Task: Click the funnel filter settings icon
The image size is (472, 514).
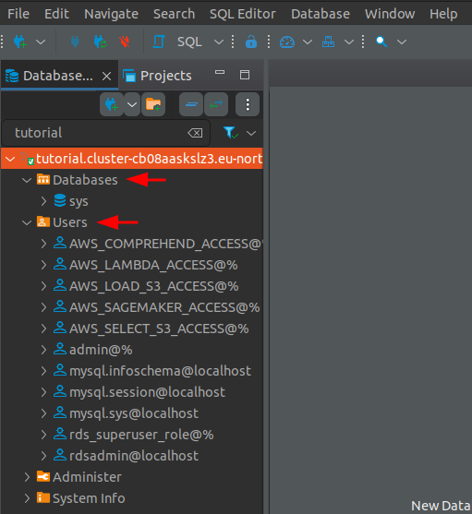Action: click(x=231, y=133)
